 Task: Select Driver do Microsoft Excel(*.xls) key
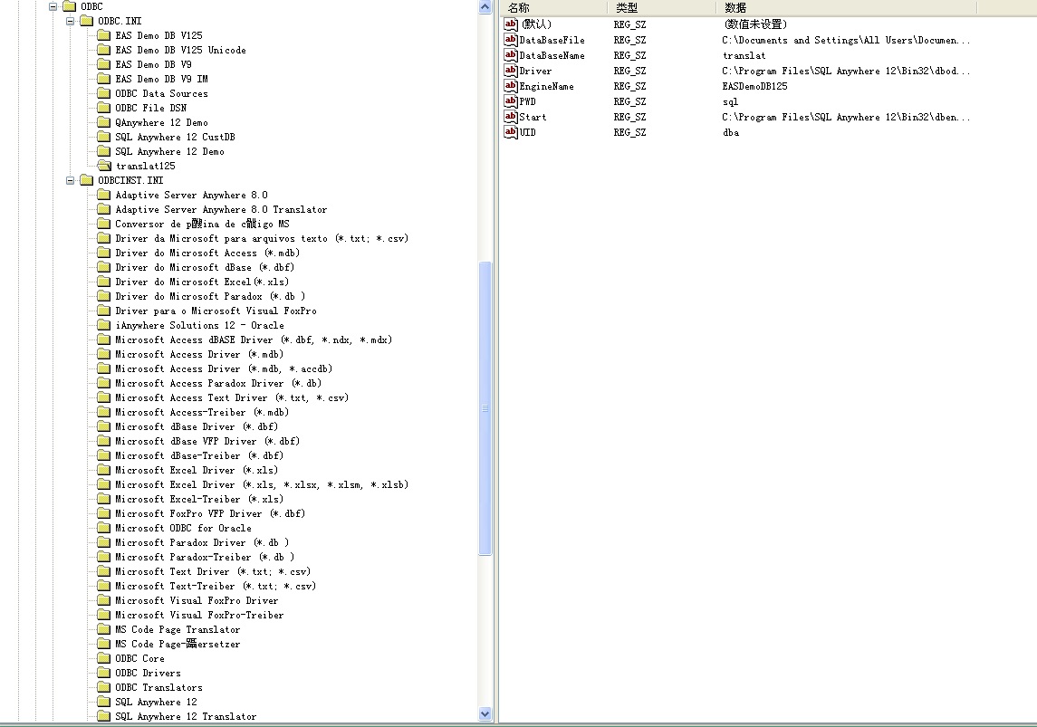[202, 282]
